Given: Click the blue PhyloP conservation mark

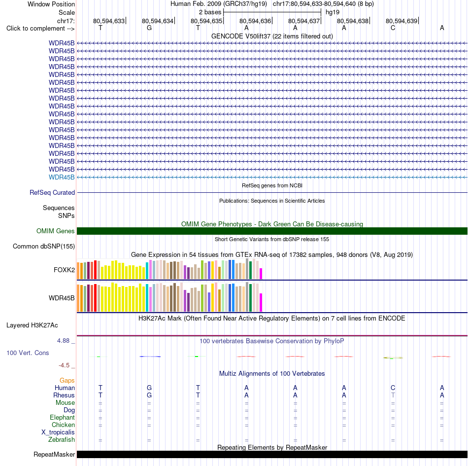Looking at the screenshot, I should pyautogui.click(x=150, y=357).
